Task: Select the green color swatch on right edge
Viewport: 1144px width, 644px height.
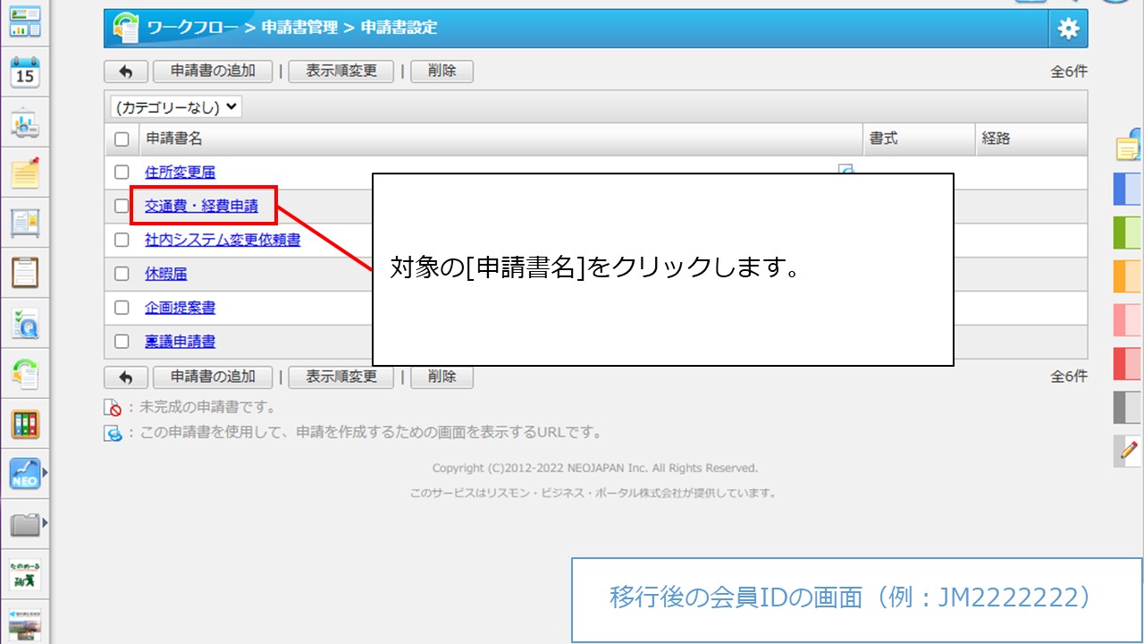Action: coord(1129,233)
